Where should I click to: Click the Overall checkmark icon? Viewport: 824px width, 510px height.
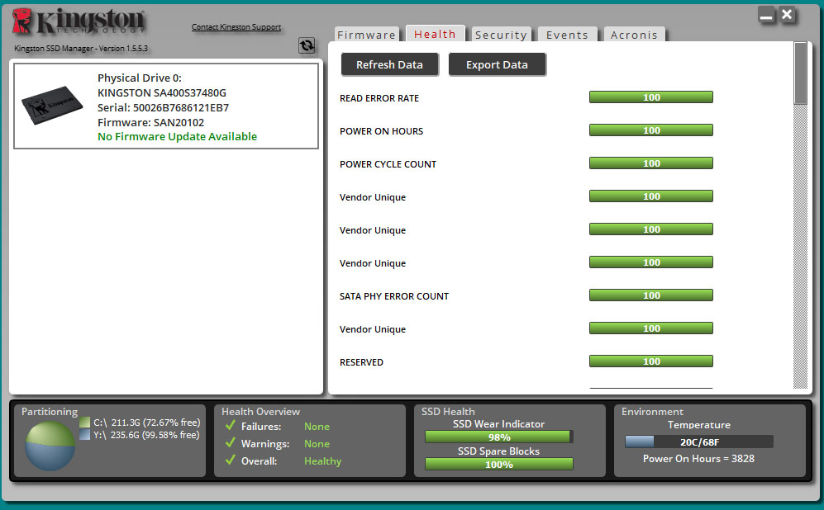[230, 460]
